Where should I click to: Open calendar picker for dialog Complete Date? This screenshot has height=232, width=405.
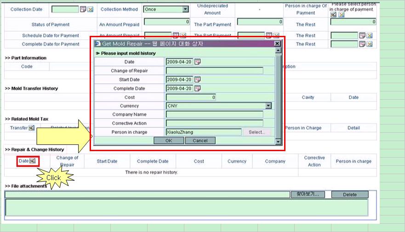(198, 88)
